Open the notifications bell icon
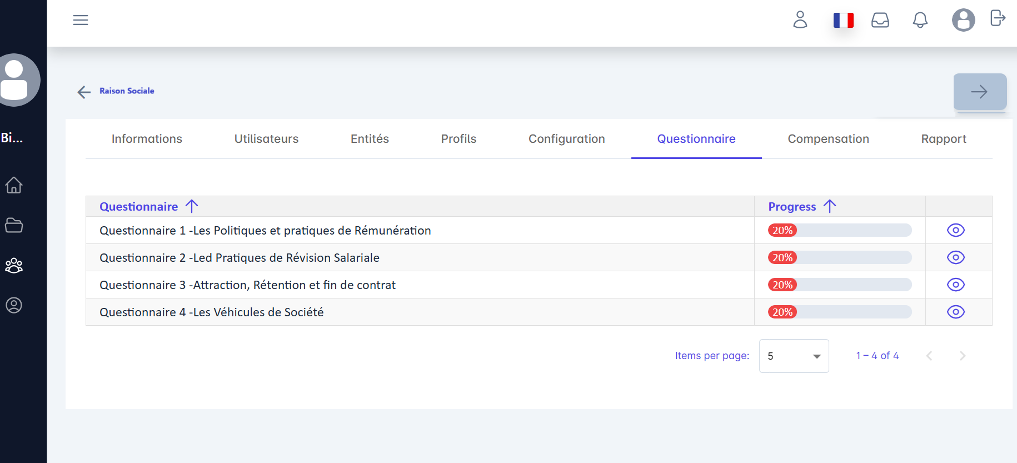Screen dimensions: 1017x463 920,21
